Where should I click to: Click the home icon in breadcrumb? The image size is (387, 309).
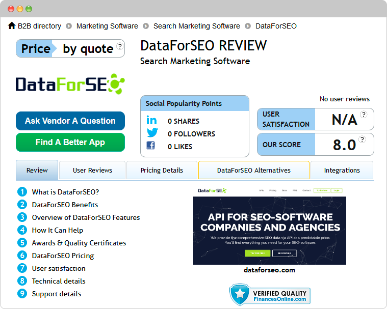(12, 25)
